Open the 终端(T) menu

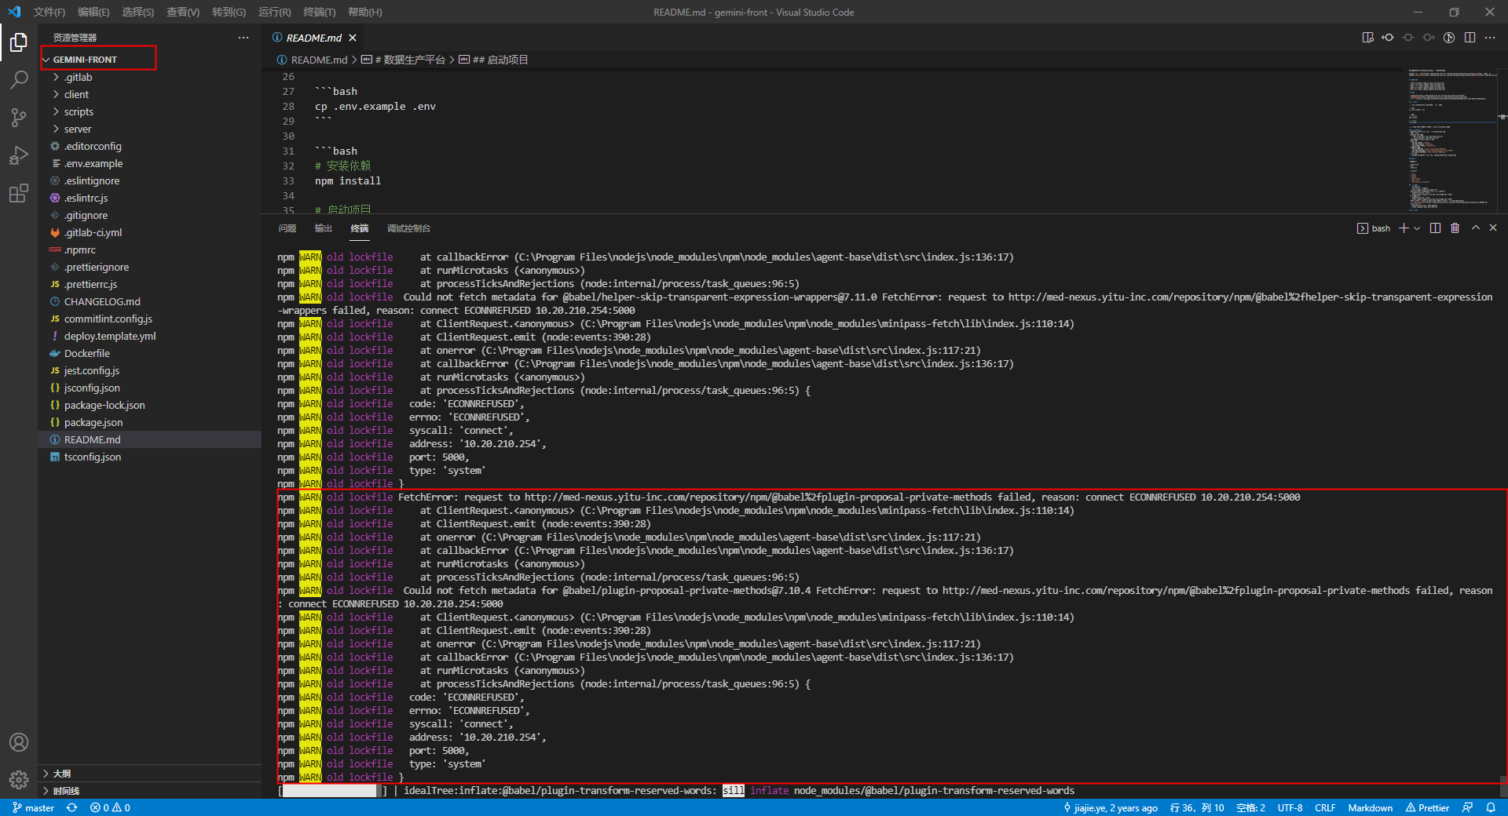[x=319, y=12]
